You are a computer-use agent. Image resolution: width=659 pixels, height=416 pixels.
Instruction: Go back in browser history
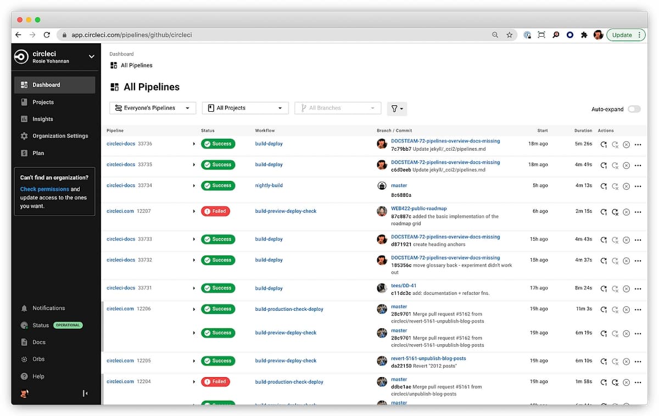18,35
